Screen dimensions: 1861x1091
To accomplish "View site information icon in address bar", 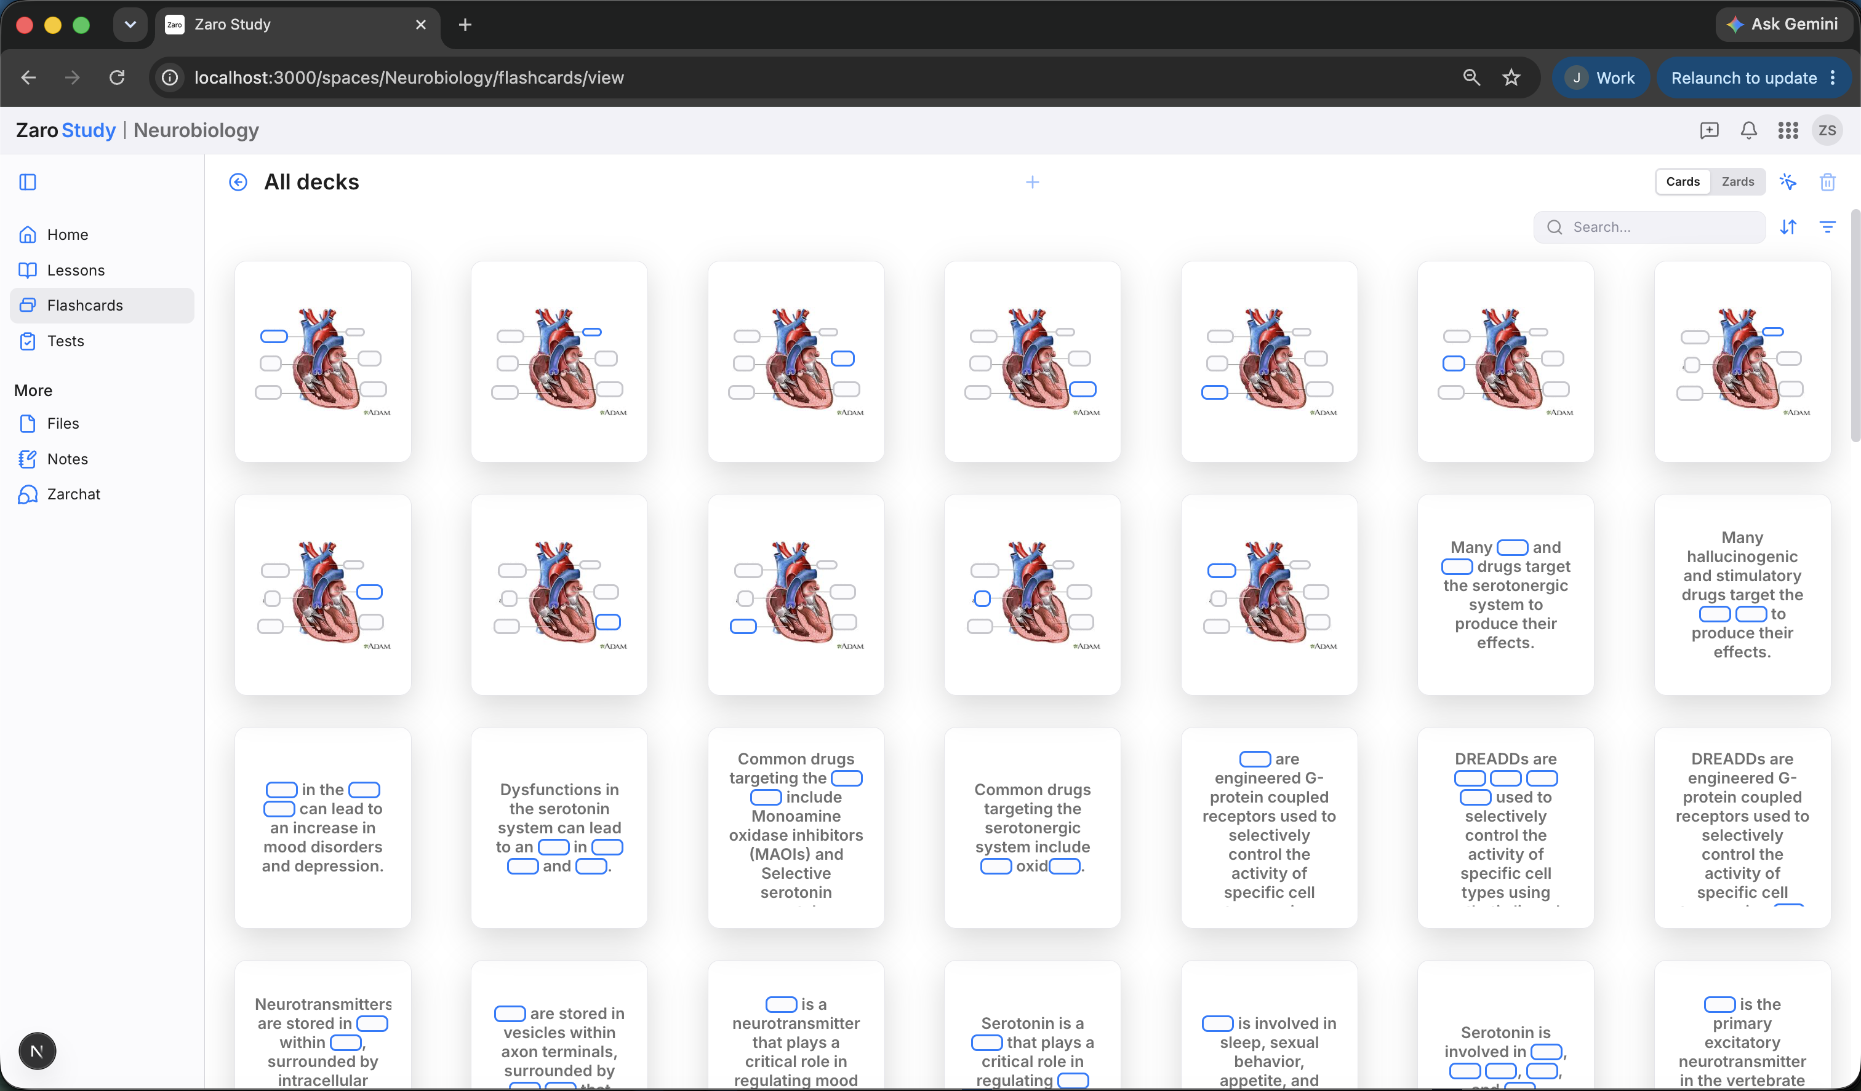I will (170, 77).
